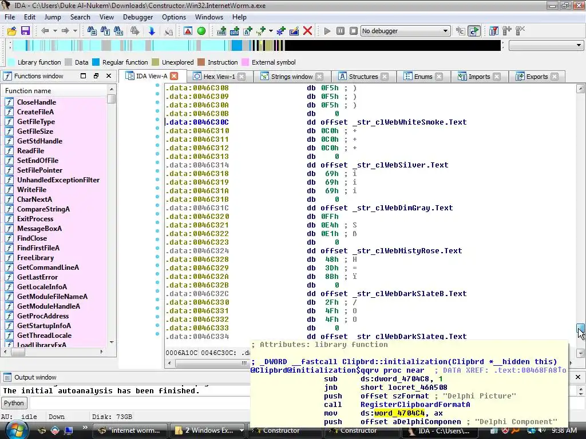
Task: Click the Python console button
Action: click(14, 403)
